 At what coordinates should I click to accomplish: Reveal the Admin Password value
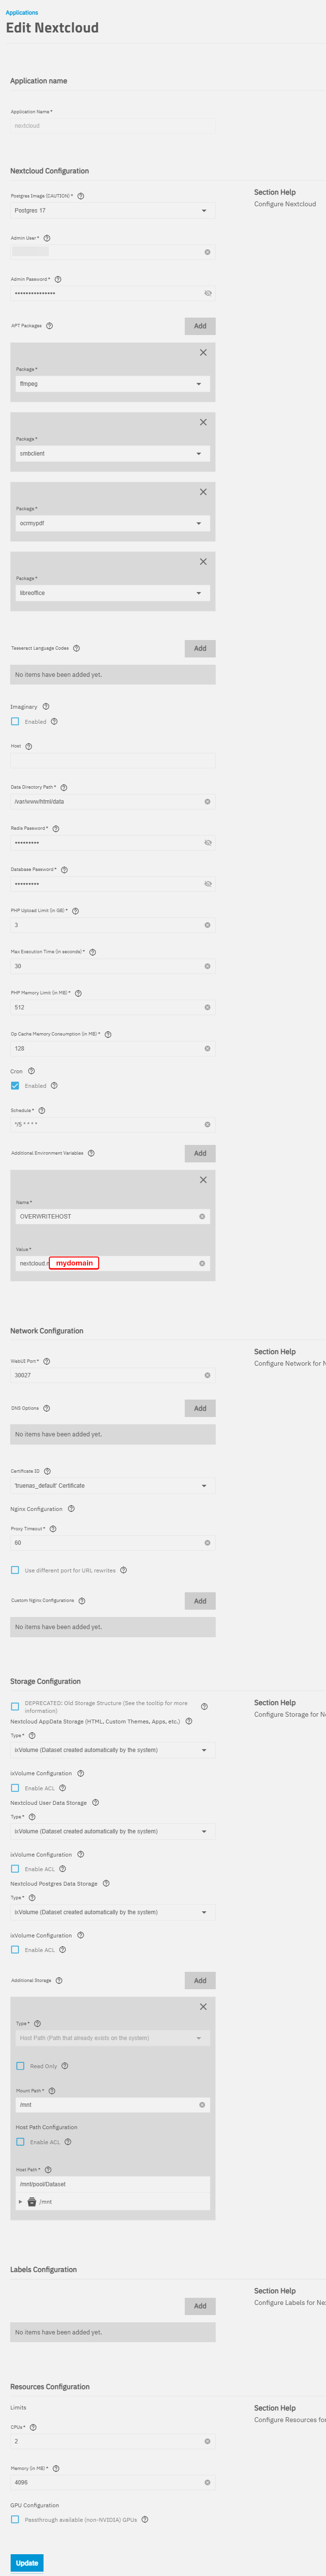[x=208, y=293]
